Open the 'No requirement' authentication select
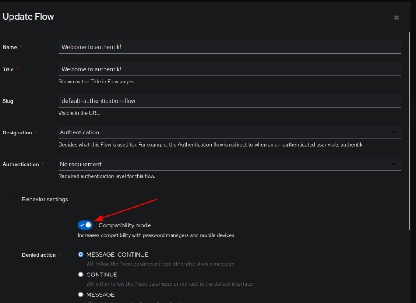The width and height of the screenshot is (416, 303). point(225,164)
